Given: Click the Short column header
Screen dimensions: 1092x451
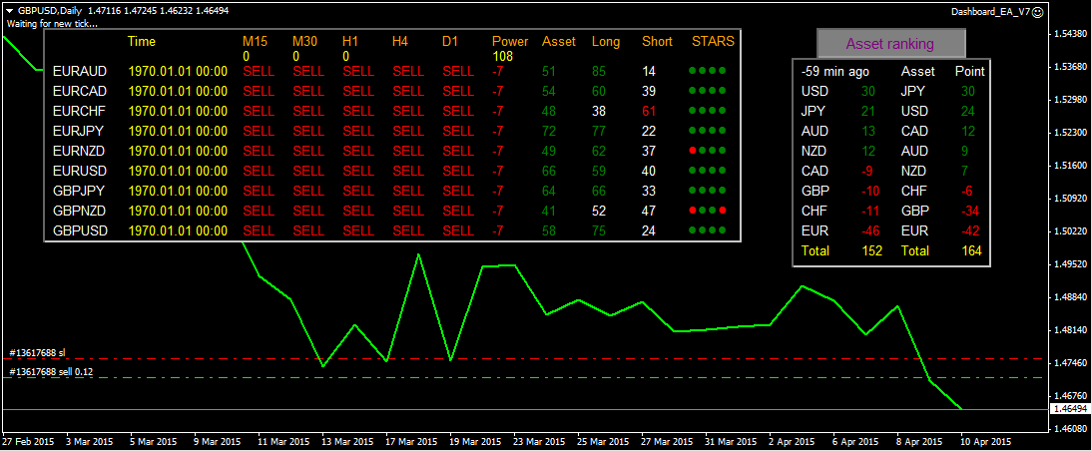Looking at the screenshot, I should tap(657, 42).
